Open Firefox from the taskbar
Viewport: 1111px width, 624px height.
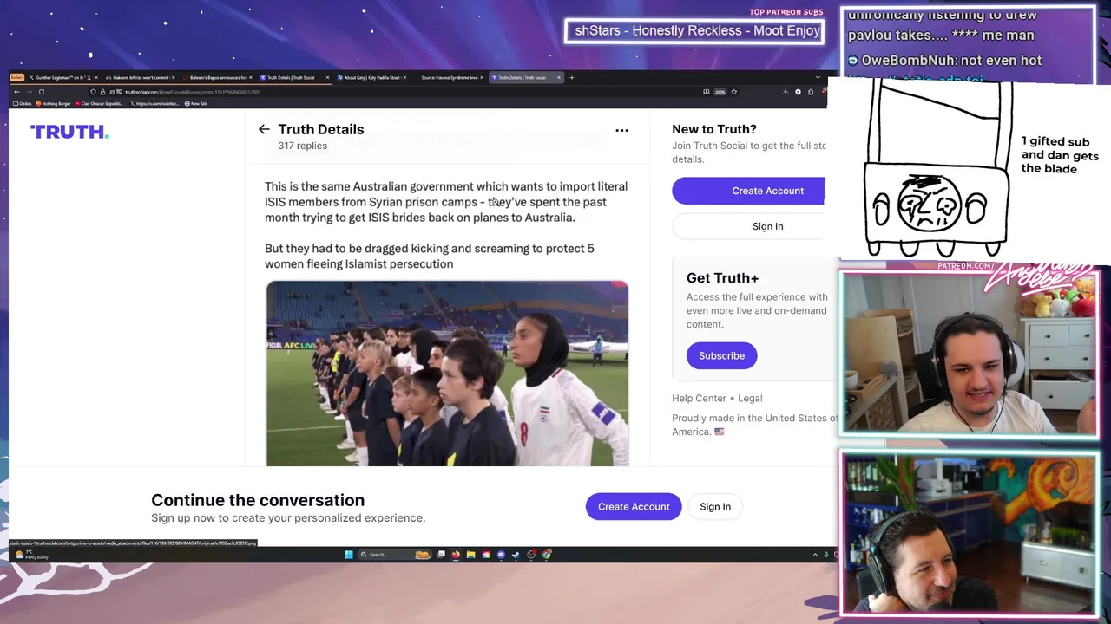pyautogui.click(x=456, y=555)
